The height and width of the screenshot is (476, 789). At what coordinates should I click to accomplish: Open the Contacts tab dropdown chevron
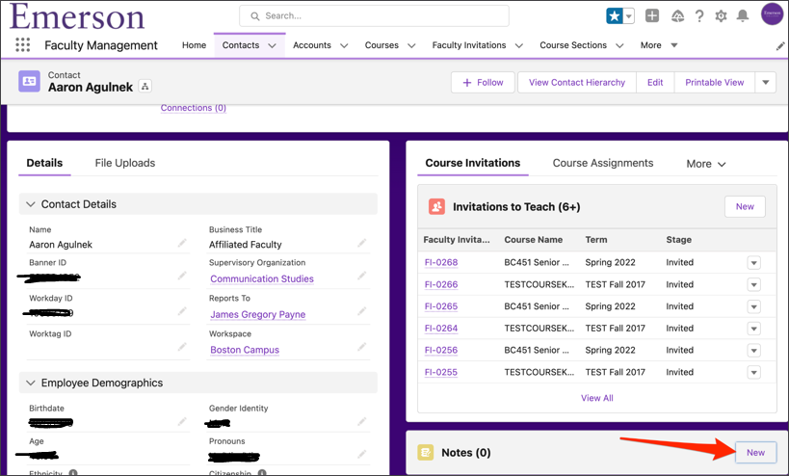[273, 45]
